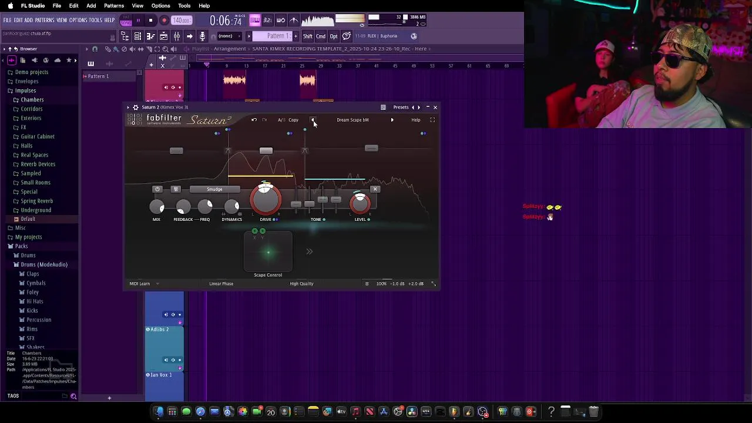Click the MIDI Learn button

(140, 284)
